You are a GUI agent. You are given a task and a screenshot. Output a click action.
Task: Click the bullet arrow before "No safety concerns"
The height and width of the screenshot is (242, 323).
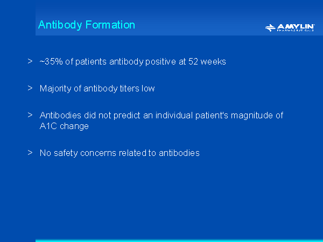(x=30, y=153)
